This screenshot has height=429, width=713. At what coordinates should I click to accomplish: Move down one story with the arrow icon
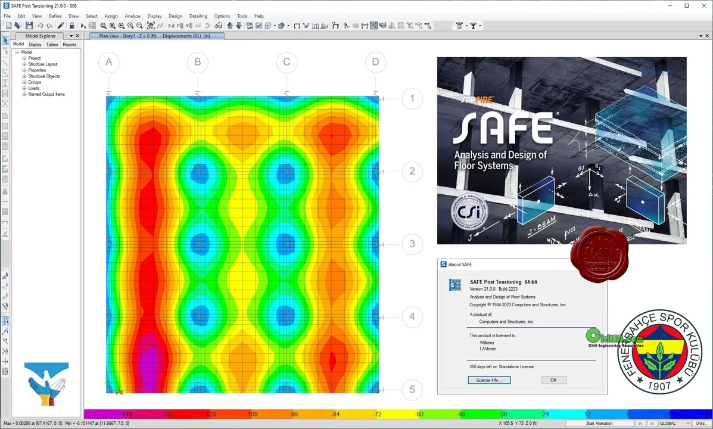(239, 26)
